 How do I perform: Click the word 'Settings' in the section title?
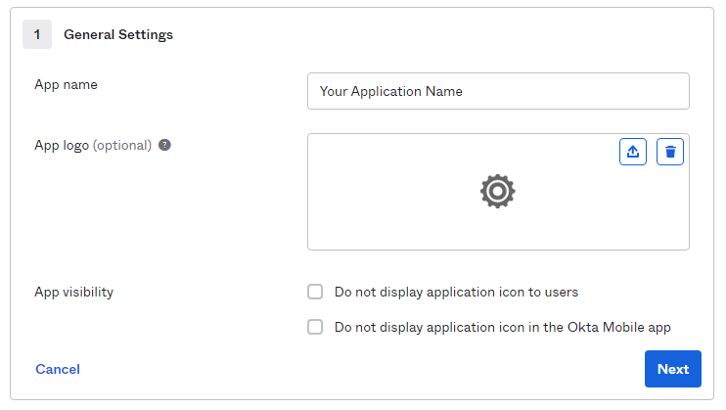(146, 35)
